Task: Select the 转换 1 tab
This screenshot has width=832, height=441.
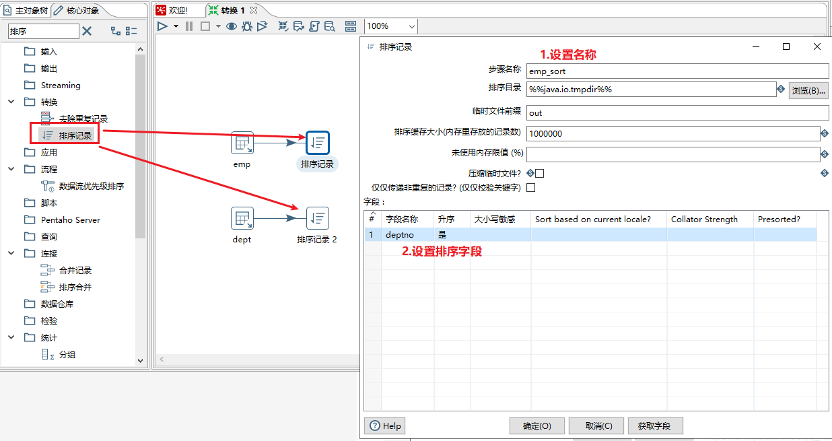Action: pos(233,10)
